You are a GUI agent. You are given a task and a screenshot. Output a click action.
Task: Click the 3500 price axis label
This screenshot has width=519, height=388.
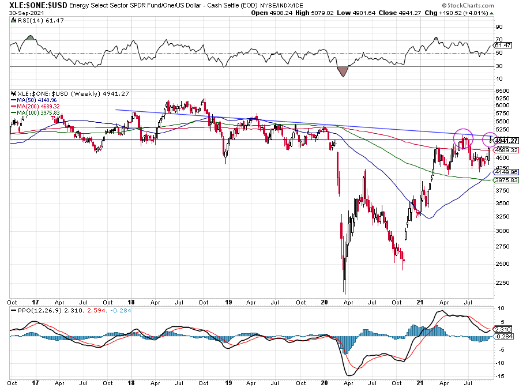tap(502, 203)
